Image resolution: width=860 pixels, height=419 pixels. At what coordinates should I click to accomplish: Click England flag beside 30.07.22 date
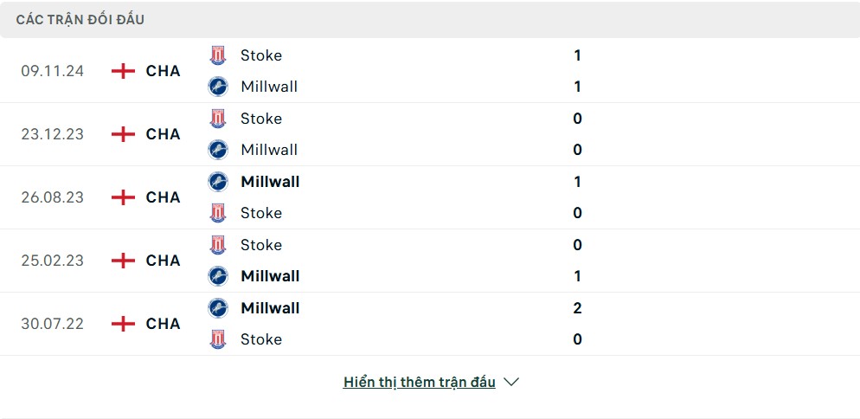123,324
